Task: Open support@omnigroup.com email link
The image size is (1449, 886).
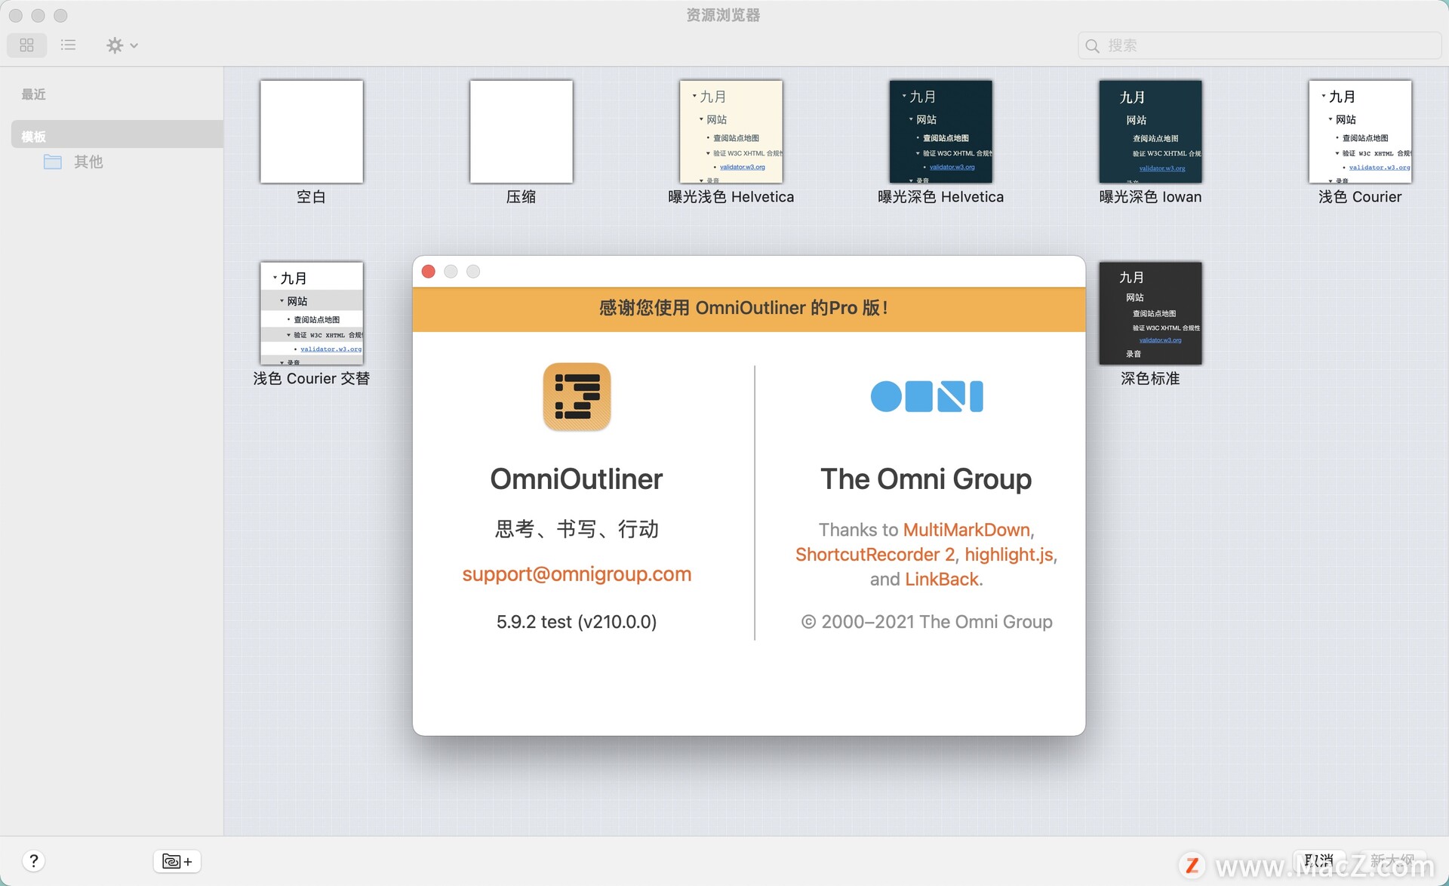Action: [x=577, y=574]
